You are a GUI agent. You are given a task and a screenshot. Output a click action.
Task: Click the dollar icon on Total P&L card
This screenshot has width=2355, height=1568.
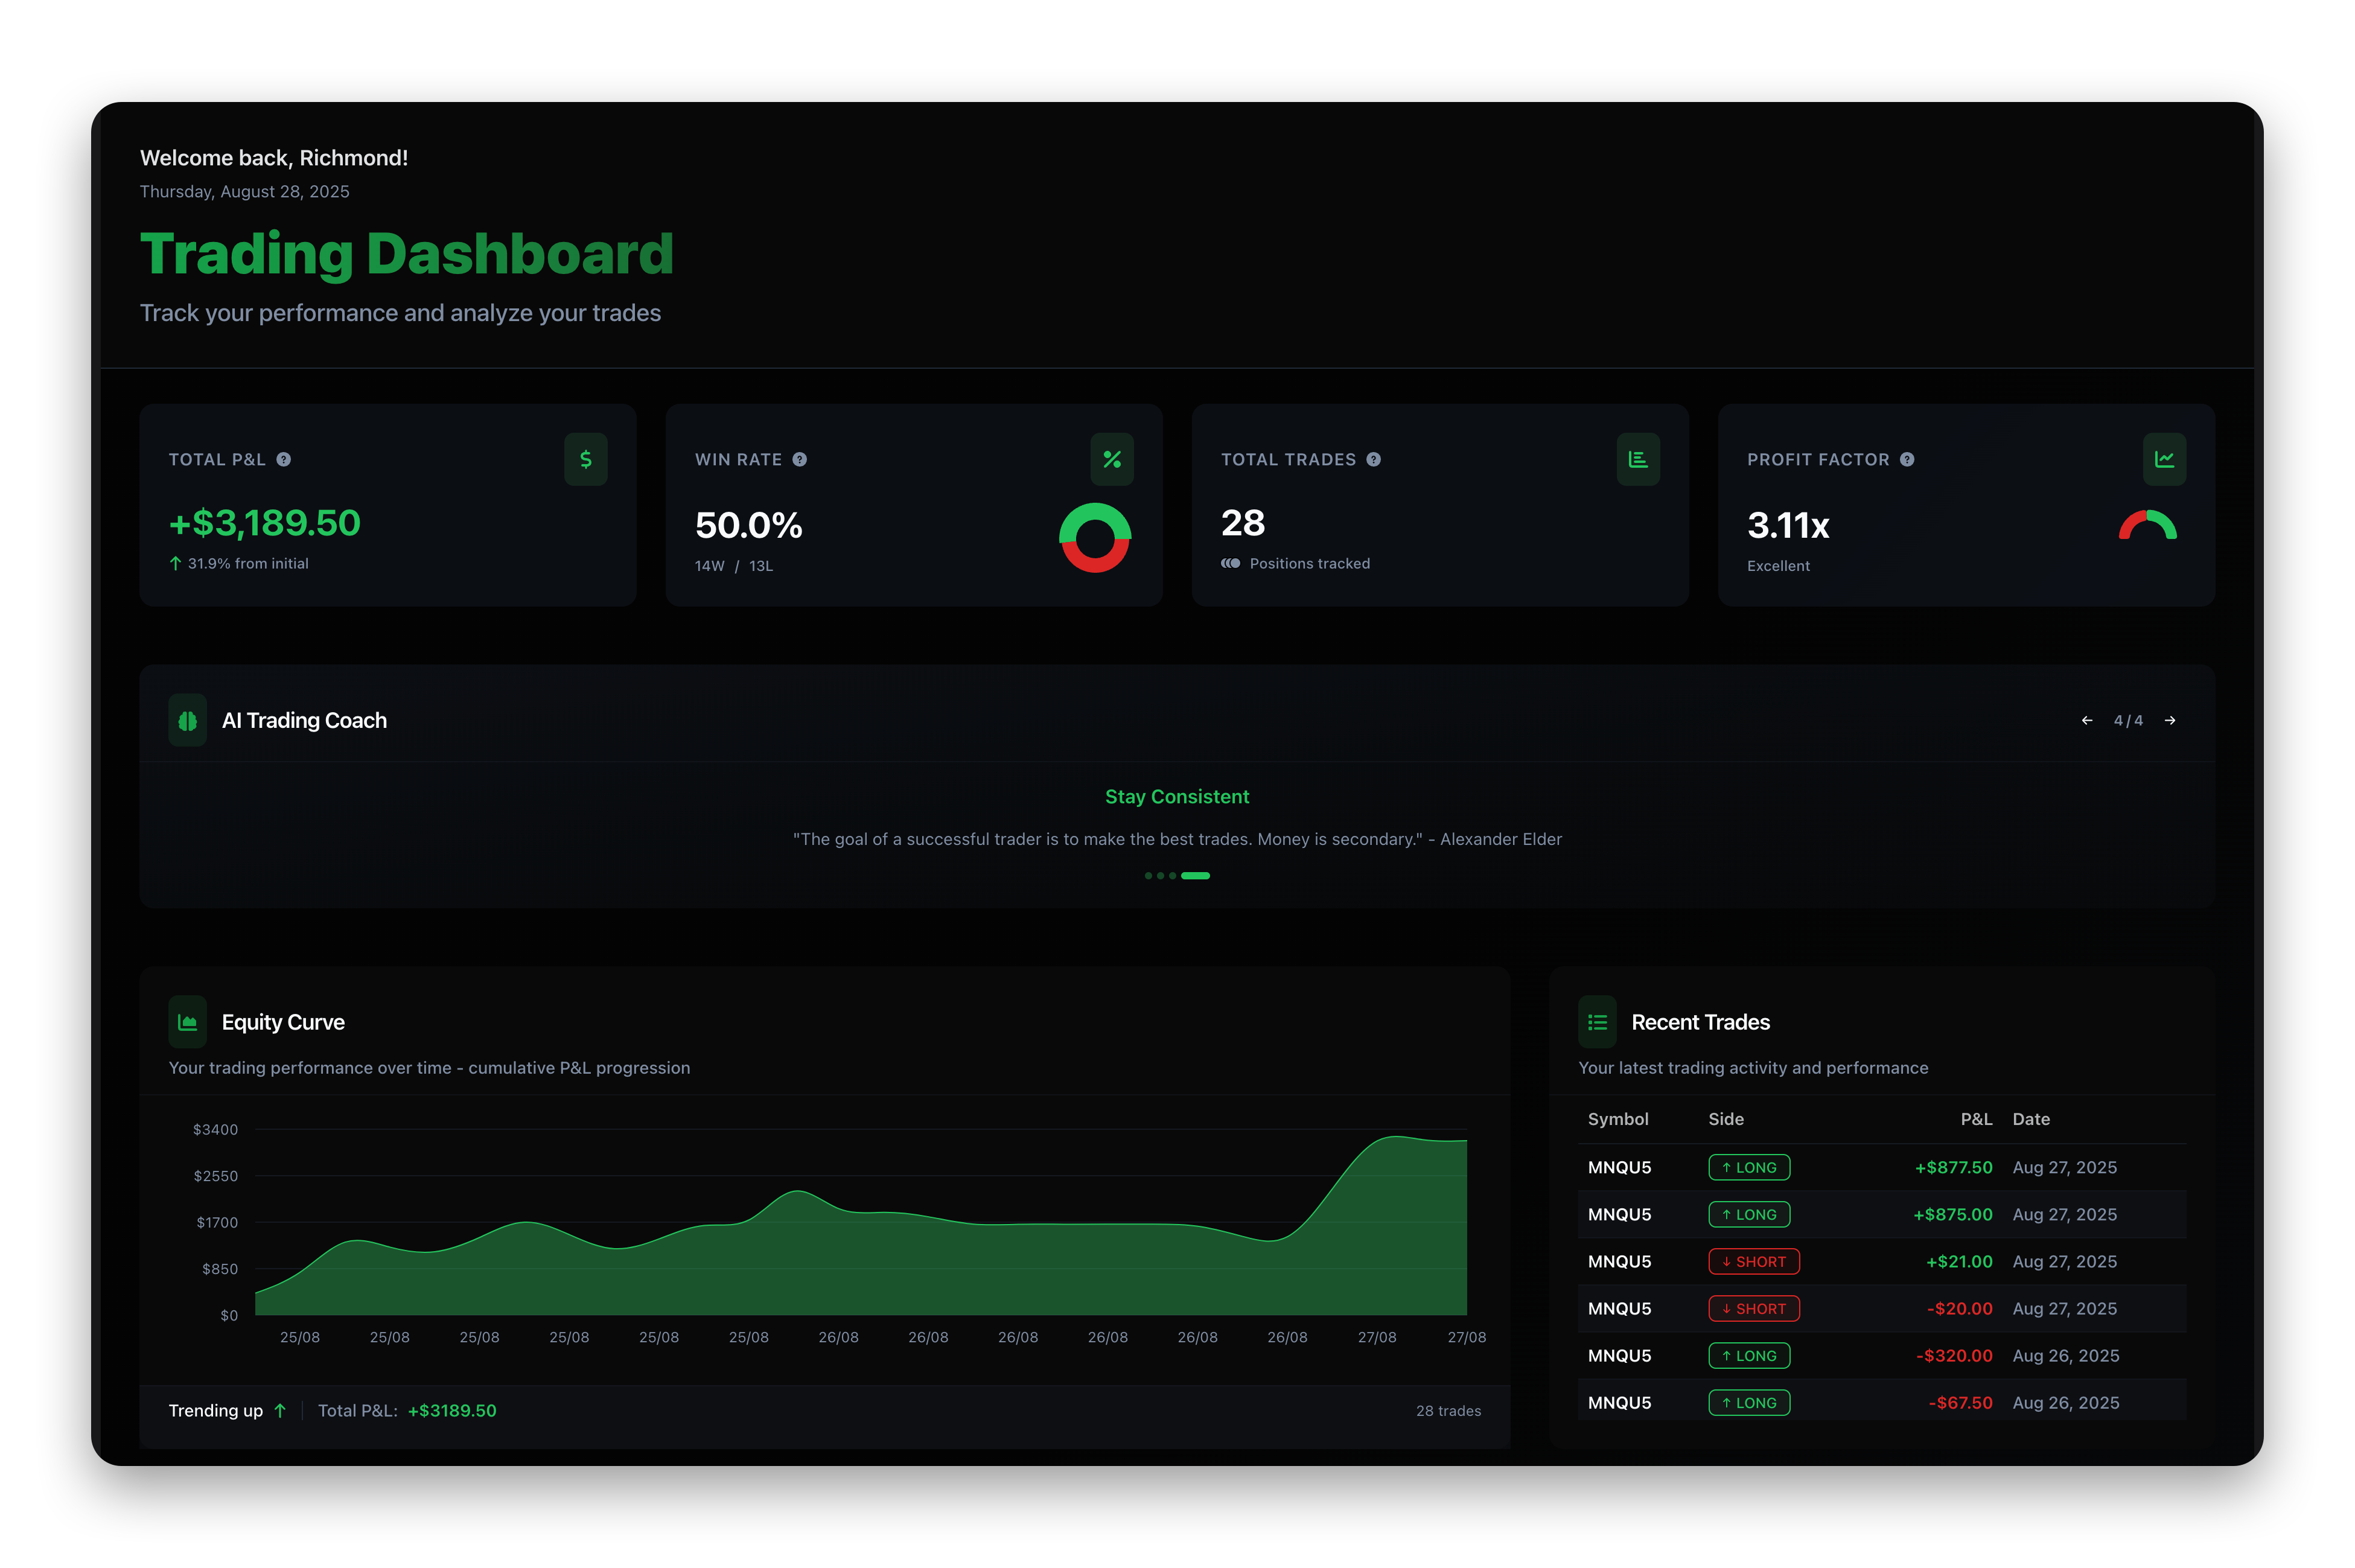pyautogui.click(x=585, y=459)
